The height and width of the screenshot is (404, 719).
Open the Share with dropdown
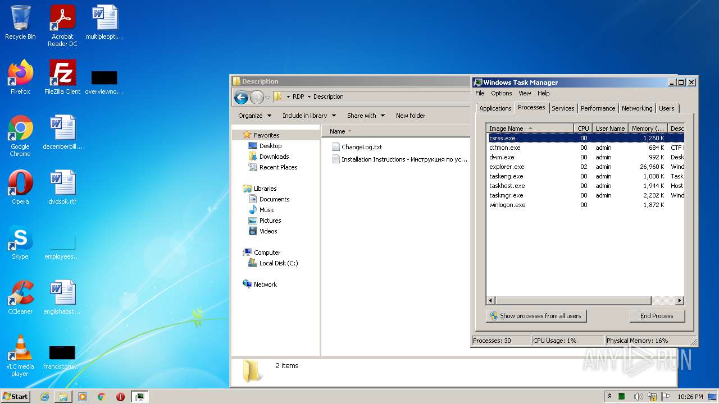tap(366, 116)
